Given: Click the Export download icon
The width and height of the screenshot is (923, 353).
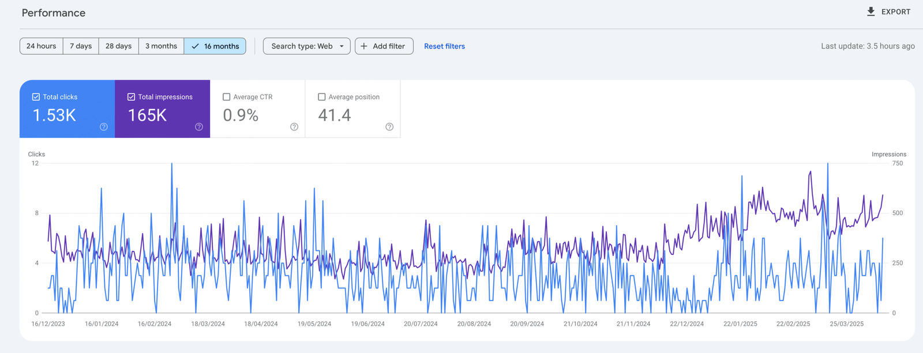Looking at the screenshot, I should point(871,12).
